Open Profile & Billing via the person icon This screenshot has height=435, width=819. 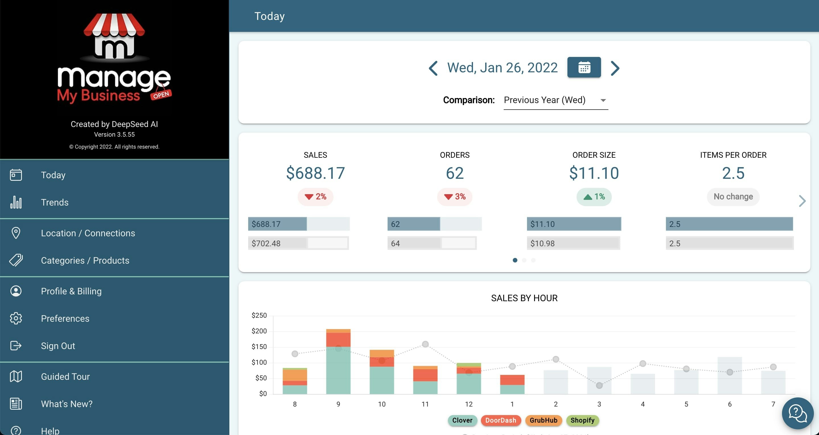coord(16,291)
